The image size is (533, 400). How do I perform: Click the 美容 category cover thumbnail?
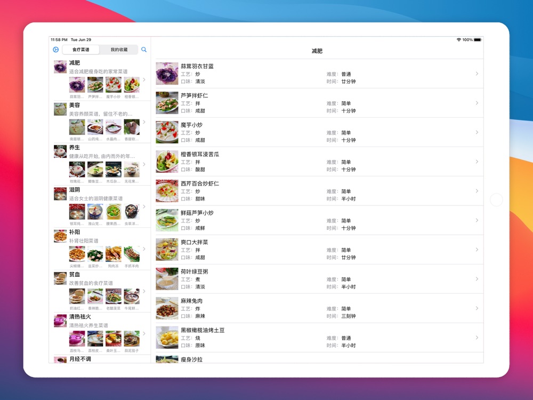[60, 109]
